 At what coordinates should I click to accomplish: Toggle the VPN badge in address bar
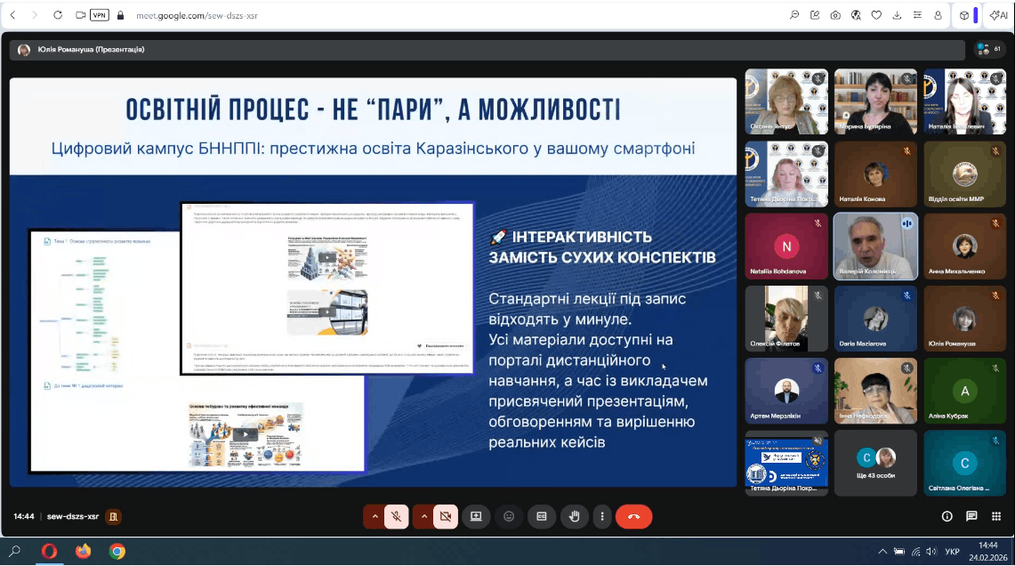(x=100, y=15)
